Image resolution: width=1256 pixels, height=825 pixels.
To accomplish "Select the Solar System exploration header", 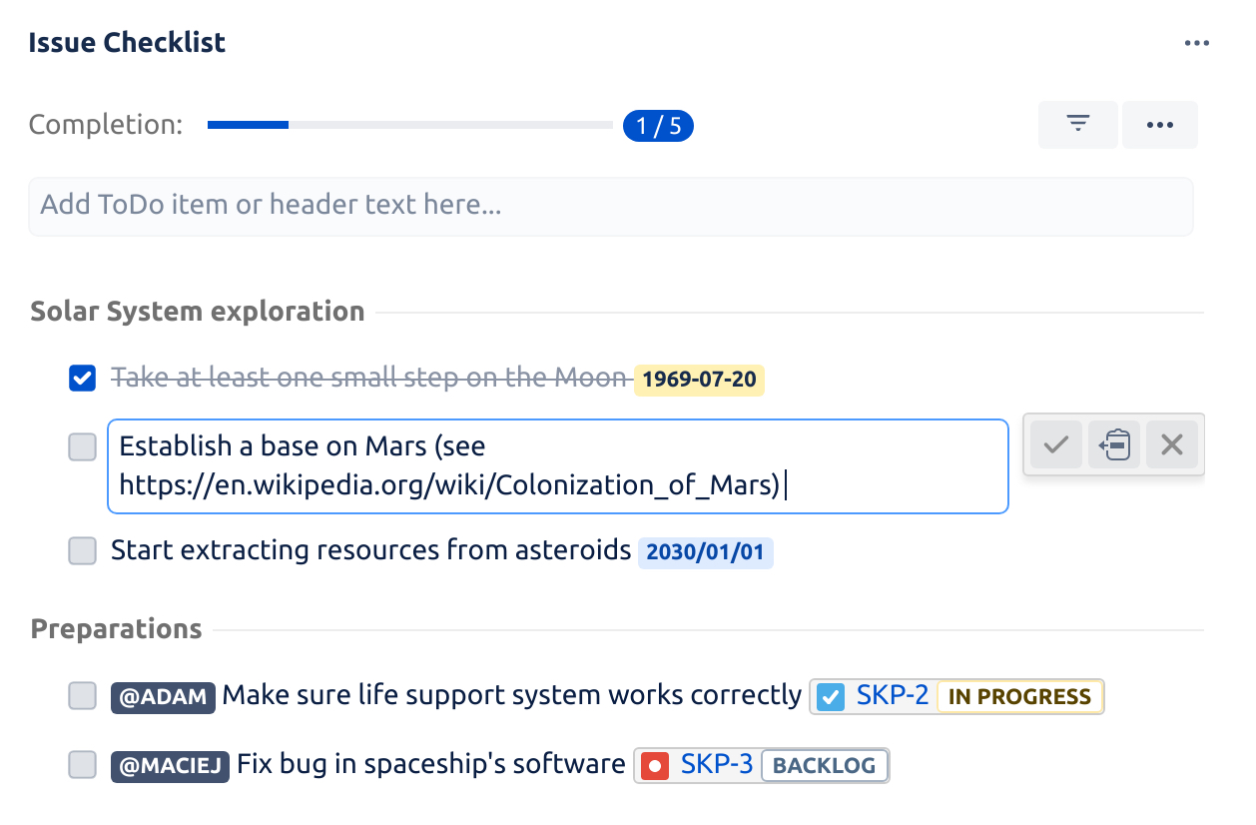I will coord(197,311).
